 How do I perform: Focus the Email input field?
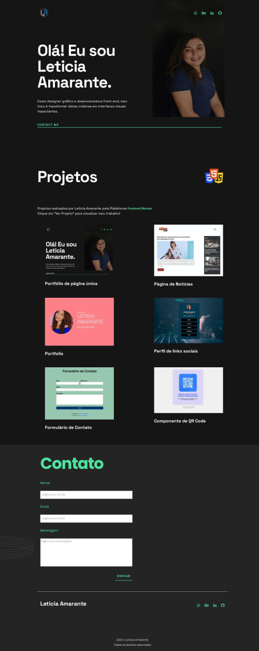87,519
